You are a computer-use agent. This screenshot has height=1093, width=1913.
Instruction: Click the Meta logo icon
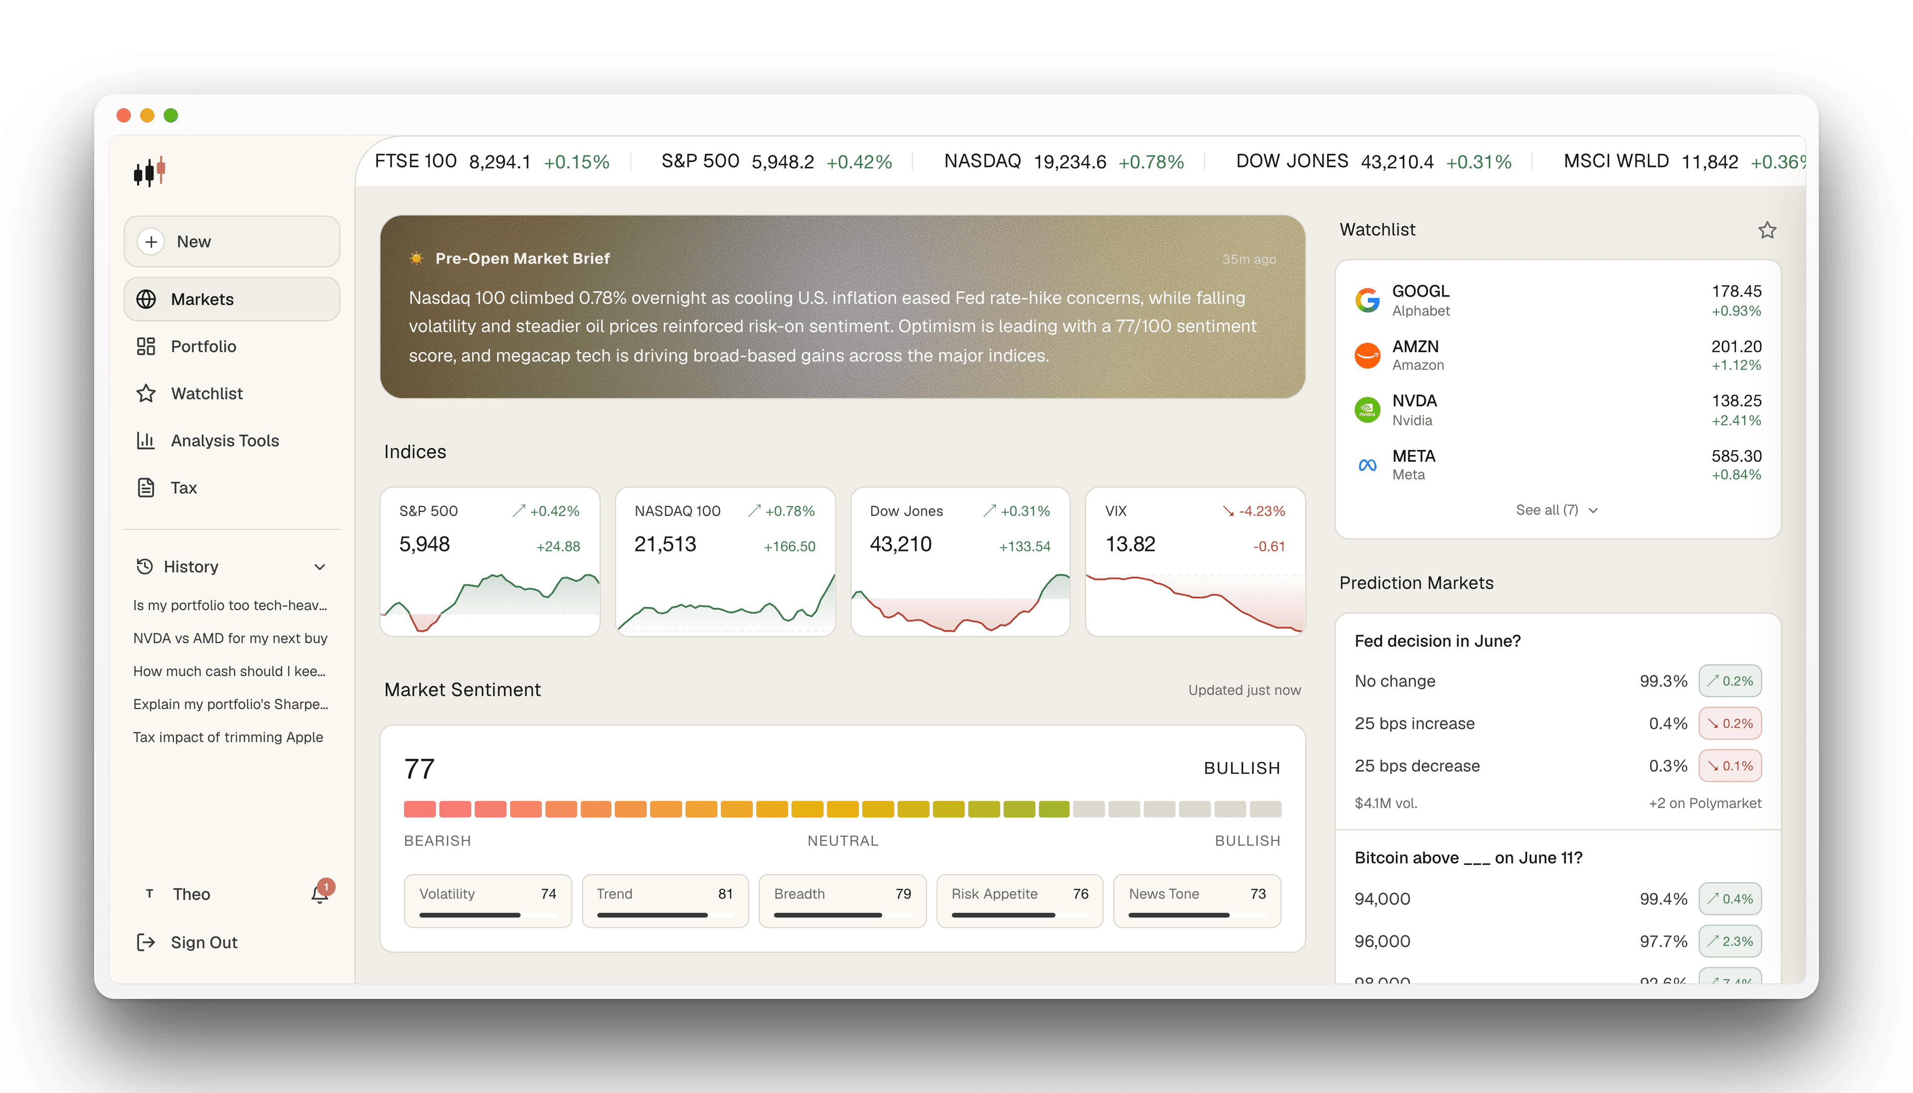[x=1367, y=465]
